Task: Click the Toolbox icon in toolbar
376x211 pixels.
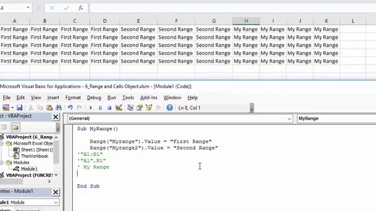Action: (x=158, y=108)
